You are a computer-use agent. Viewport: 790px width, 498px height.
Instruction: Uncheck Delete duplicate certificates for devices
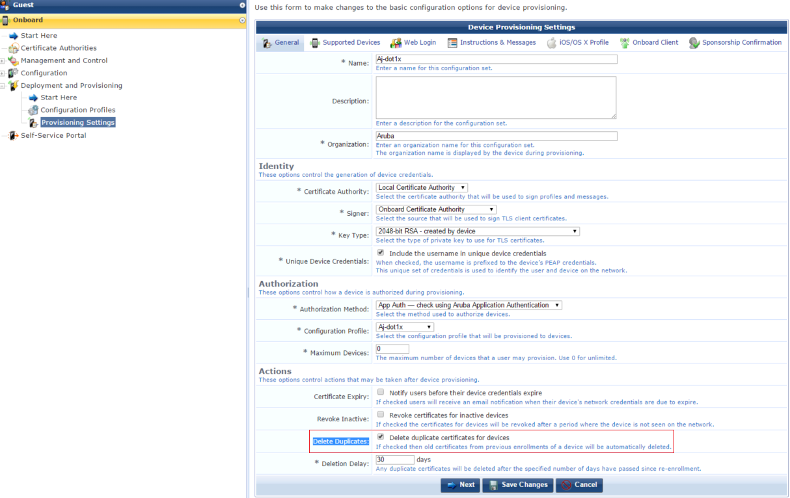381,437
